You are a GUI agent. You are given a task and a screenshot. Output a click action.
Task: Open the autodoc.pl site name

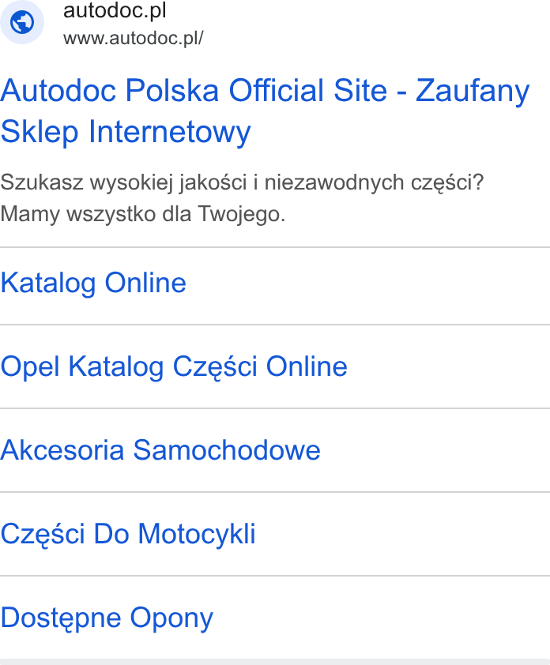pyautogui.click(x=115, y=11)
